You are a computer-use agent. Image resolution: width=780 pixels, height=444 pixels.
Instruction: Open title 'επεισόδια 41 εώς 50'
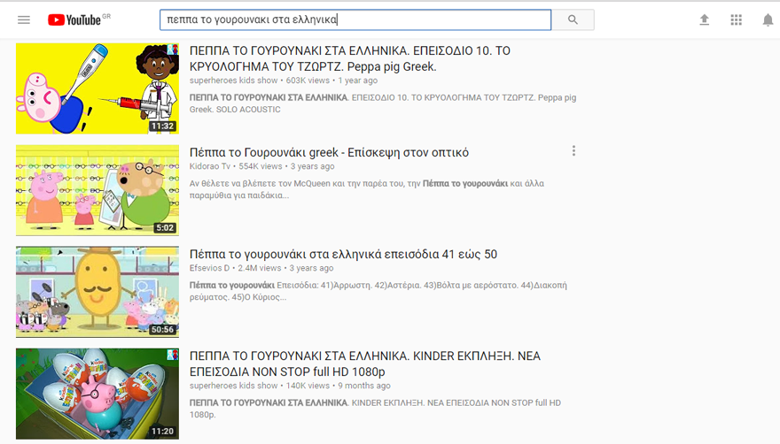coord(343,254)
